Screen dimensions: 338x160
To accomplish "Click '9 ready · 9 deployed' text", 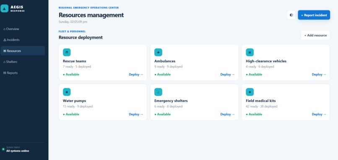I will pos(168,67).
